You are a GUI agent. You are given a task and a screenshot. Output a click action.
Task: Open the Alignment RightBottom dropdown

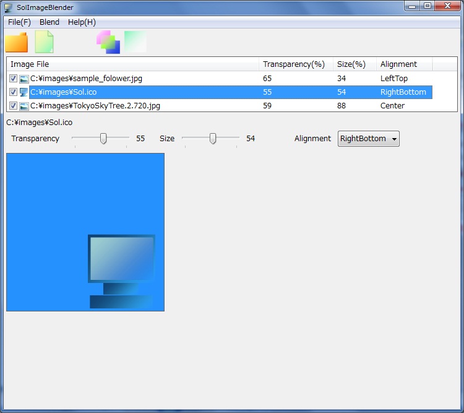tap(369, 139)
